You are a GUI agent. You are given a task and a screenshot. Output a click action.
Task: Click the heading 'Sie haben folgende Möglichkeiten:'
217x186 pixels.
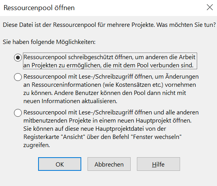click(x=49, y=42)
